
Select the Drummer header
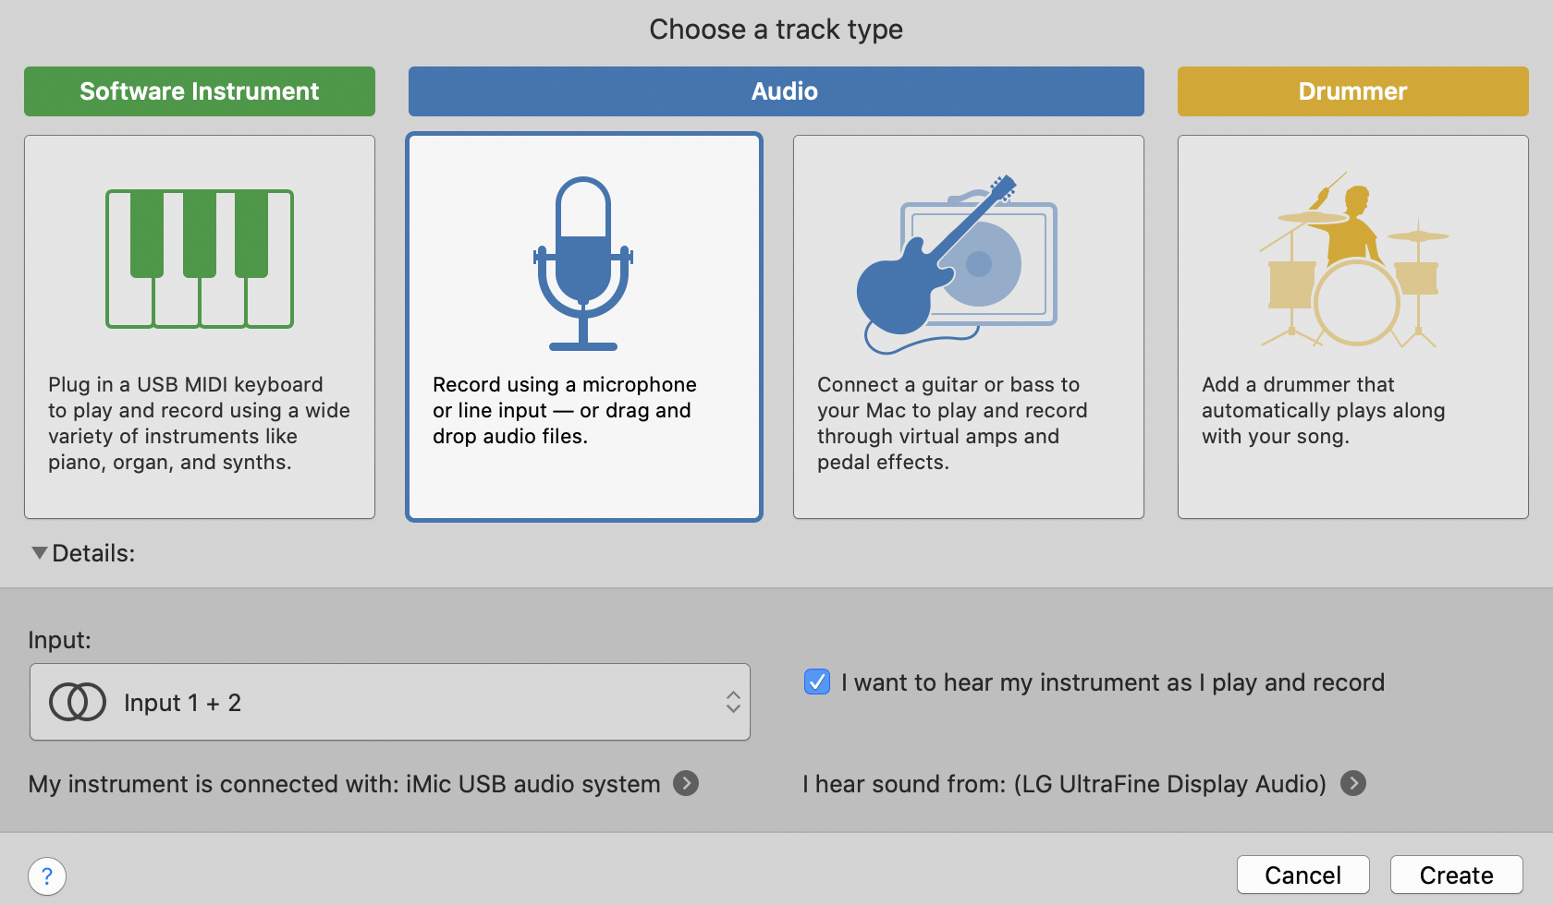point(1353,91)
